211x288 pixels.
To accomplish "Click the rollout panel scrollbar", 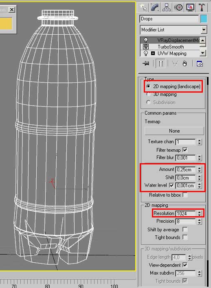I will click(x=208, y=181).
